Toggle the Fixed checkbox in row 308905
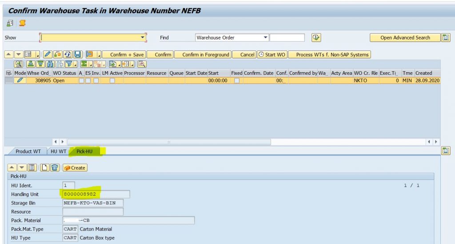 237,80
